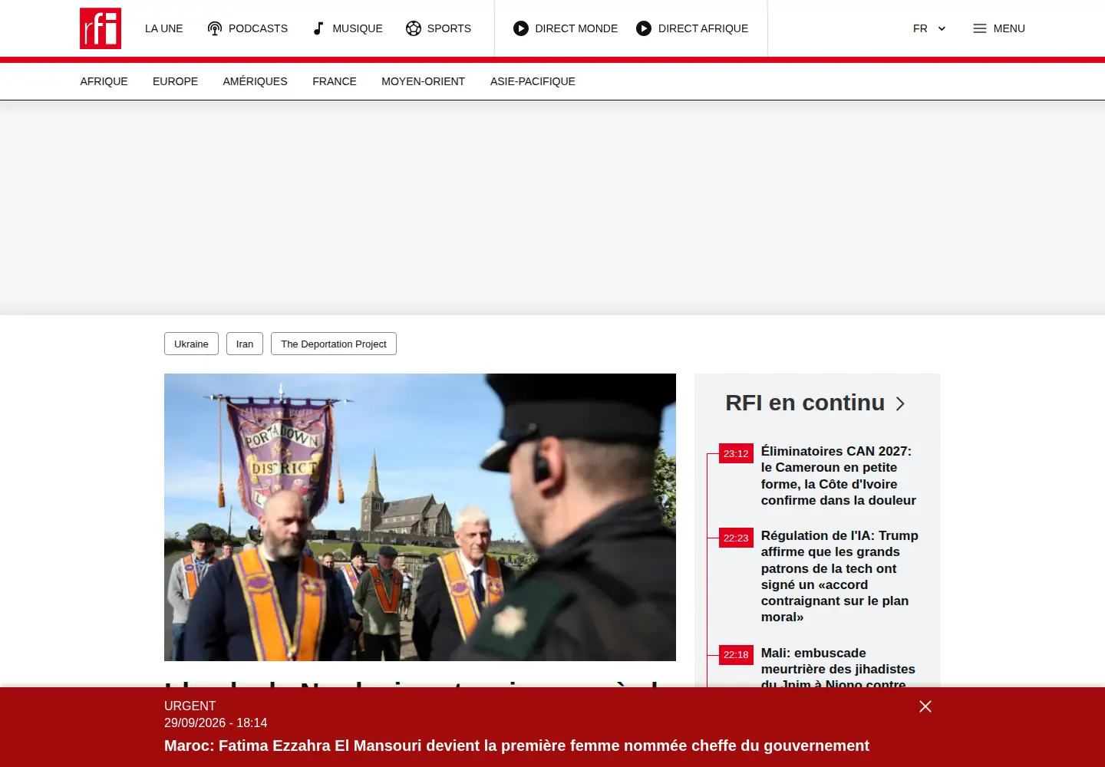Open the Portadown District parade photo
1105x767 pixels.
click(420, 517)
